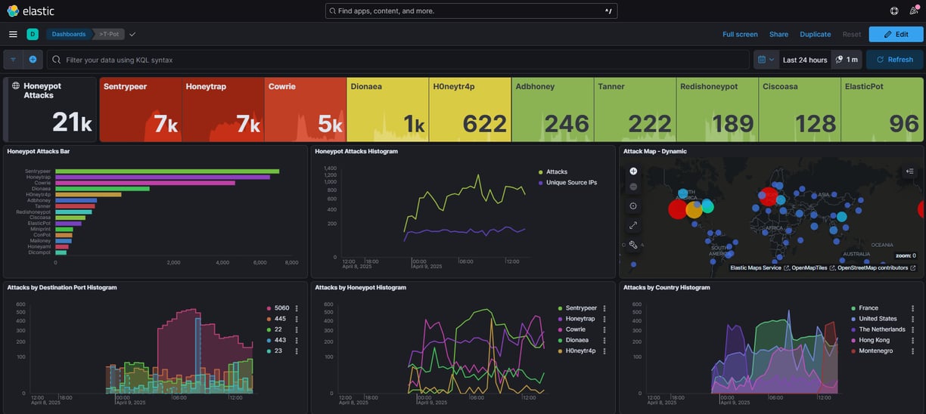Click the orange H0neytr4p bar in chart
926x414 pixels.
(89, 194)
